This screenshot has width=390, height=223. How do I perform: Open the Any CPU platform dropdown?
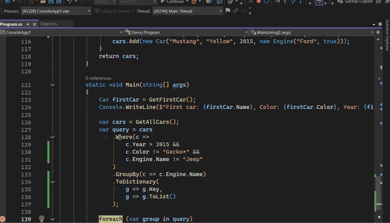click(137, 2)
